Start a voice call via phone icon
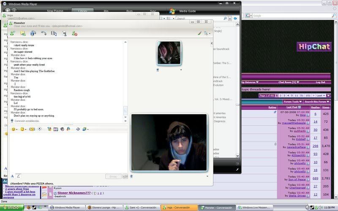The width and height of the screenshot is (338, 211). click(x=44, y=33)
